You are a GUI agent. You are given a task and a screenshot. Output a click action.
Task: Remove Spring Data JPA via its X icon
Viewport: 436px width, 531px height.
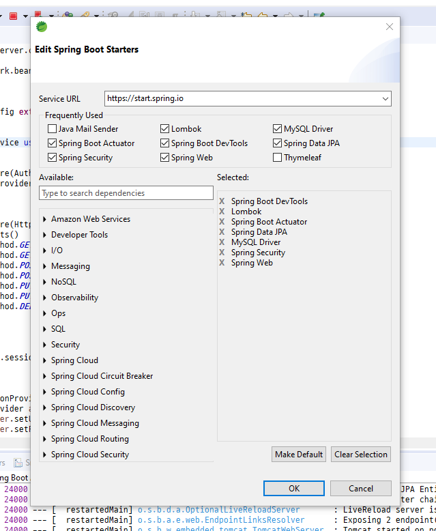[222, 232]
